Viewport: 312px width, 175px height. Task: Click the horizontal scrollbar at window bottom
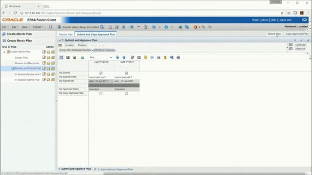[x=205, y=174]
